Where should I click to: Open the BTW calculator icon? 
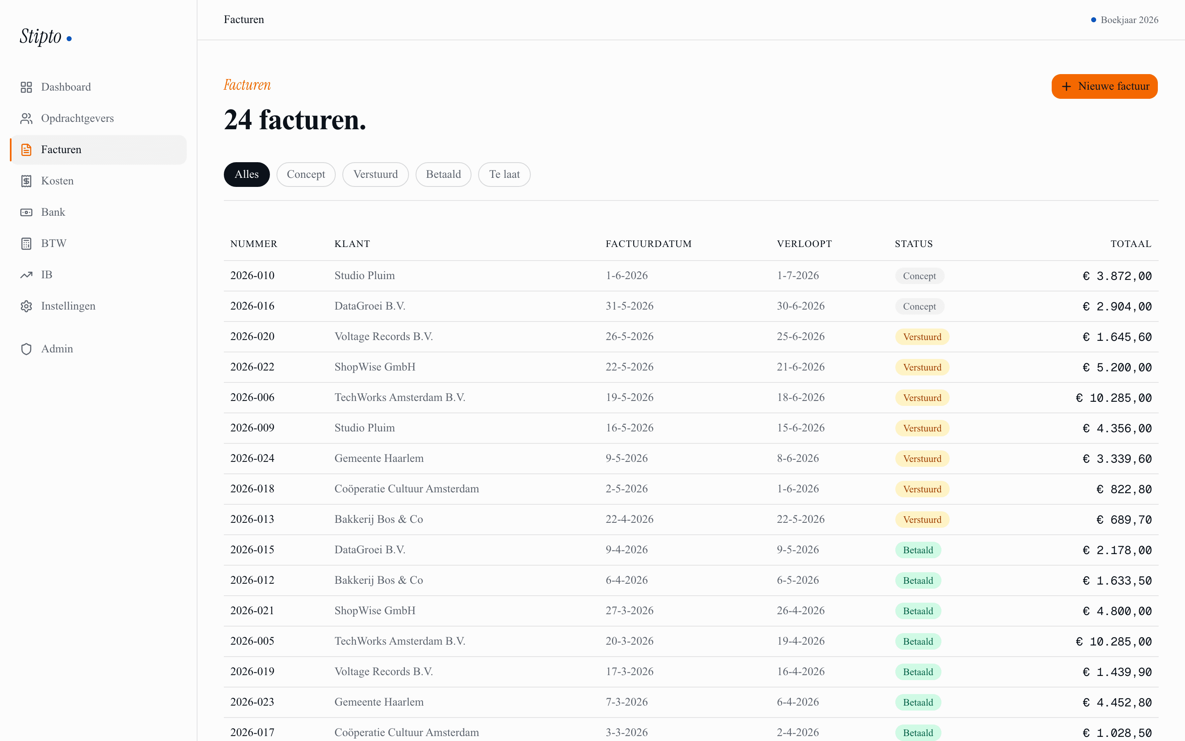[26, 244]
